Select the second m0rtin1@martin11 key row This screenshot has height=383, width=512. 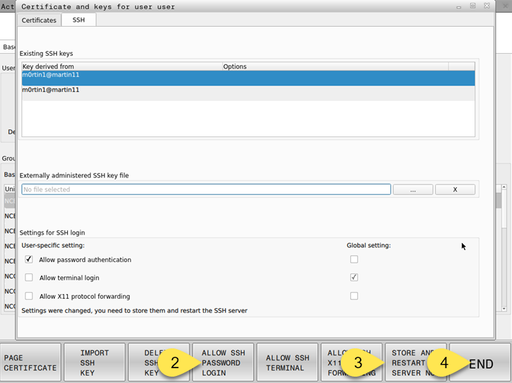pos(248,93)
